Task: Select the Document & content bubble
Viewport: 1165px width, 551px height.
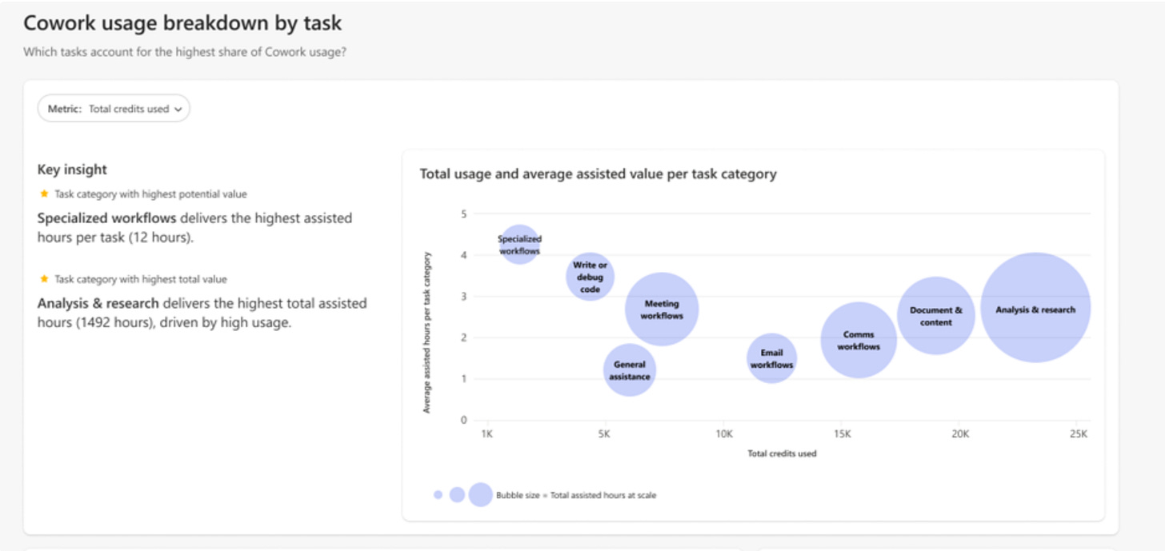Action: click(935, 315)
